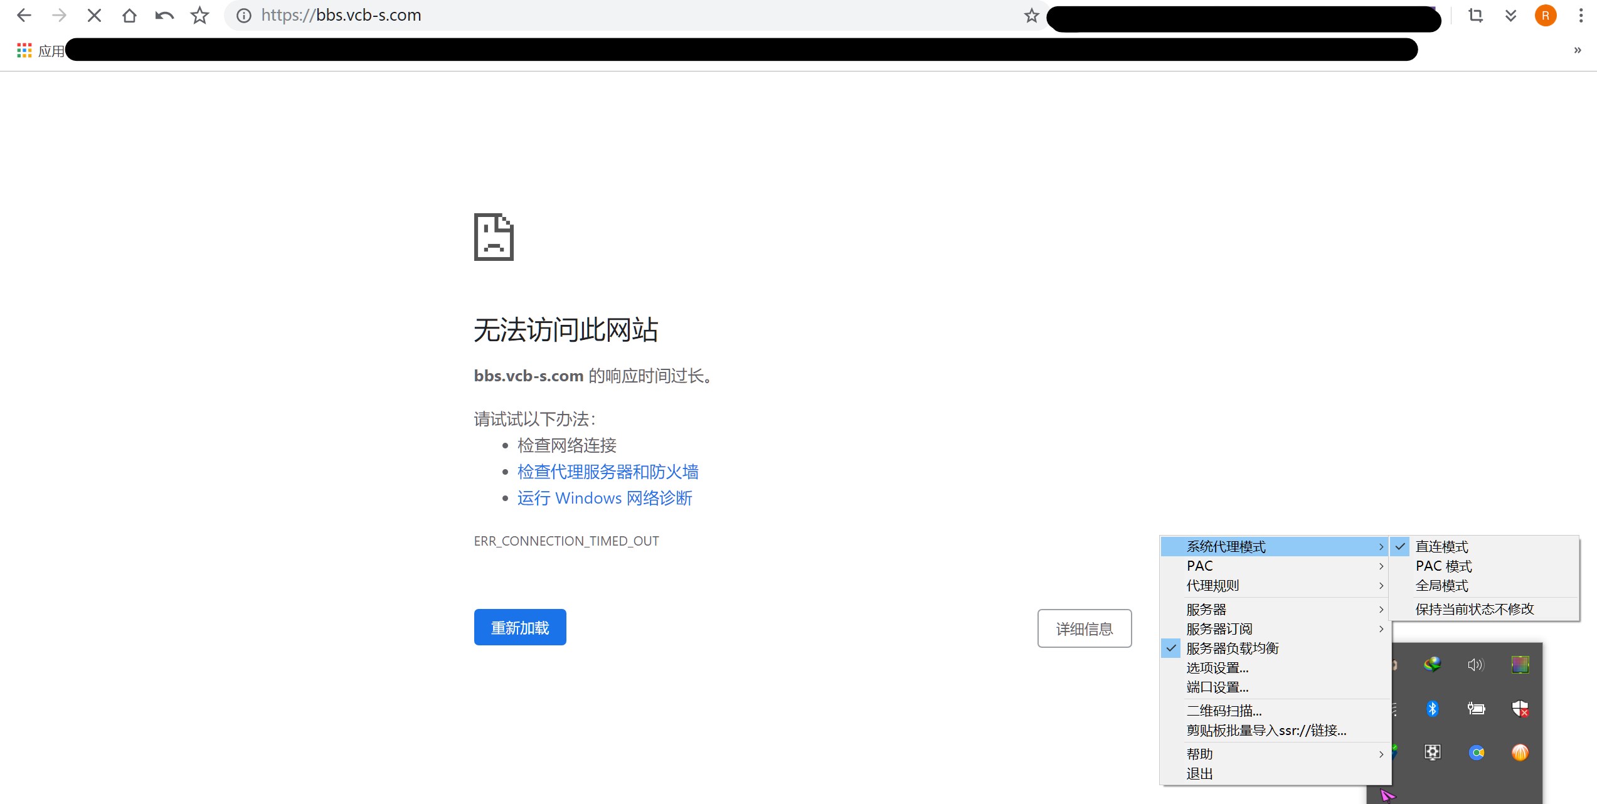The height and width of the screenshot is (804, 1597).
Task: Click the monitor gear display settings tray icon
Action: point(1432,752)
